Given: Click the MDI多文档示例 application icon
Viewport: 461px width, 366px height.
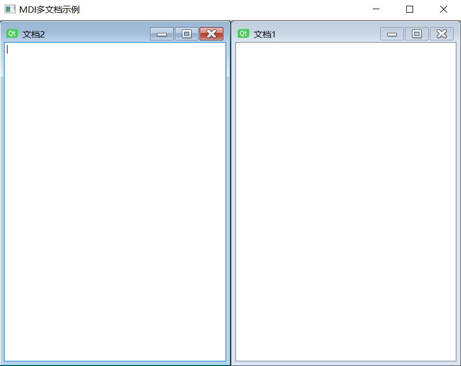Looking at the screenshot, I should (x=10, y=9).
